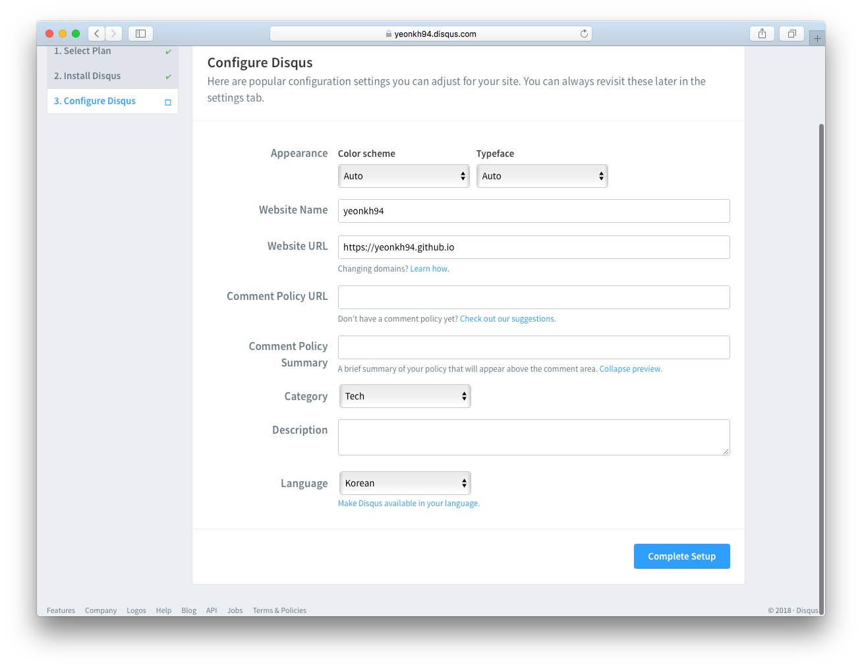The image size is (862, 669).
Task: Open the Blog footer link
Action: pos(189,610)
